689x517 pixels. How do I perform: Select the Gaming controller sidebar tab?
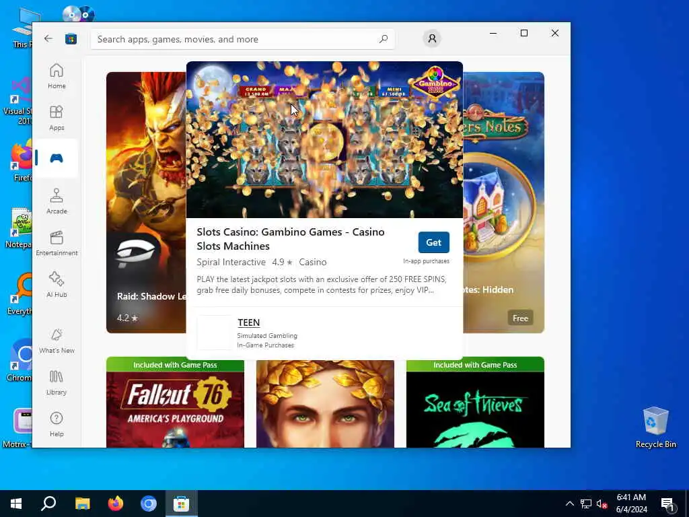57,158
